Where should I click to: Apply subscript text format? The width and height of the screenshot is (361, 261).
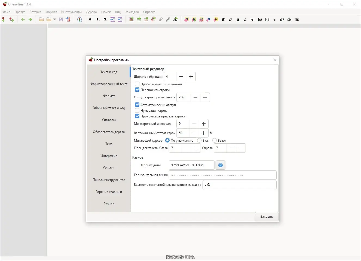tap(289, 19)
